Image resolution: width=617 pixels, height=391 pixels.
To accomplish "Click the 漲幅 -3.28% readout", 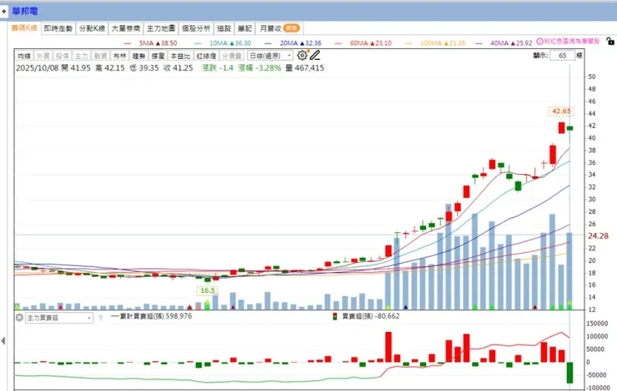I will point(259,68).
